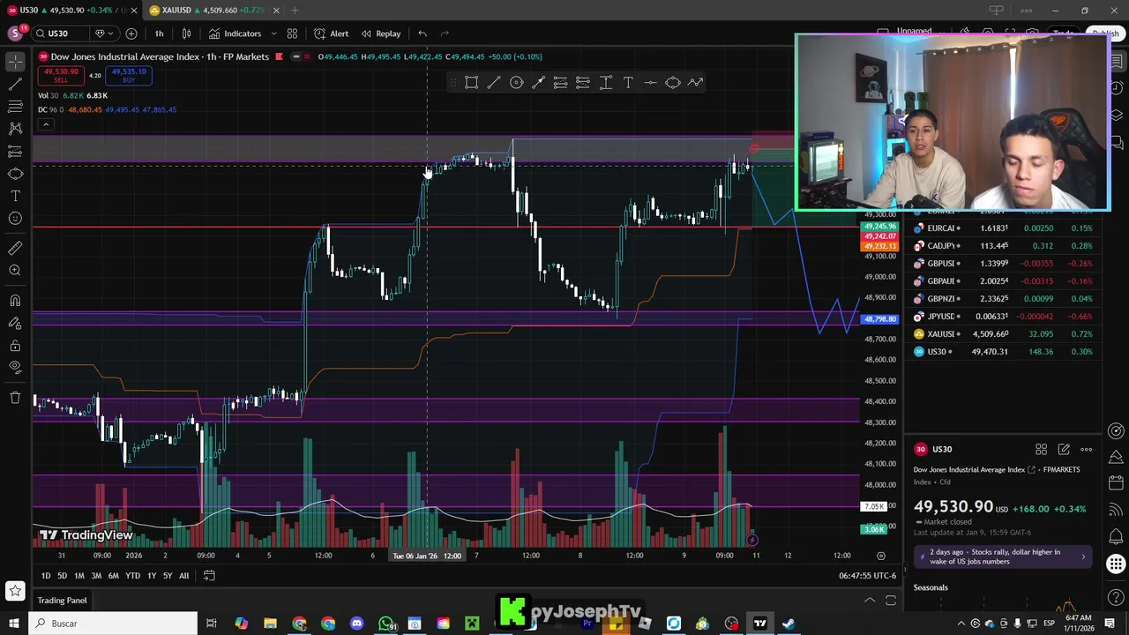Screen dimensions: 1129x635
Task: Select the text tool in left sidebar
Action: [15, 196]
